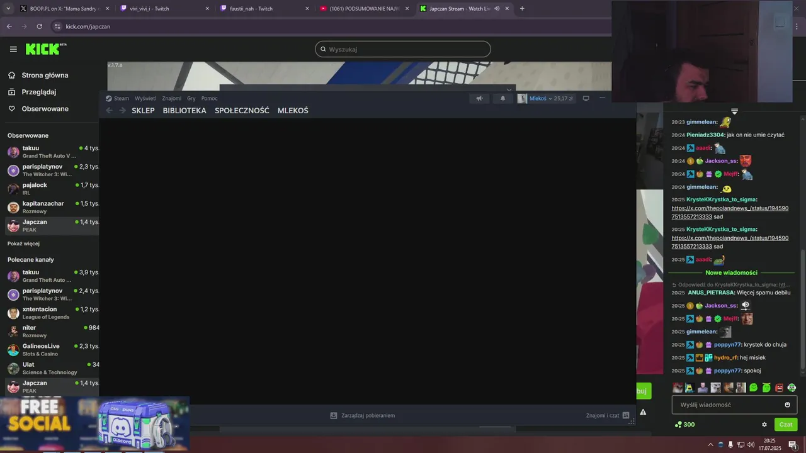Image resolution: width=806 pixels, height=453 pixels.
Task: Open Gry menu in Steam
Action: click(x=191, y=98)
